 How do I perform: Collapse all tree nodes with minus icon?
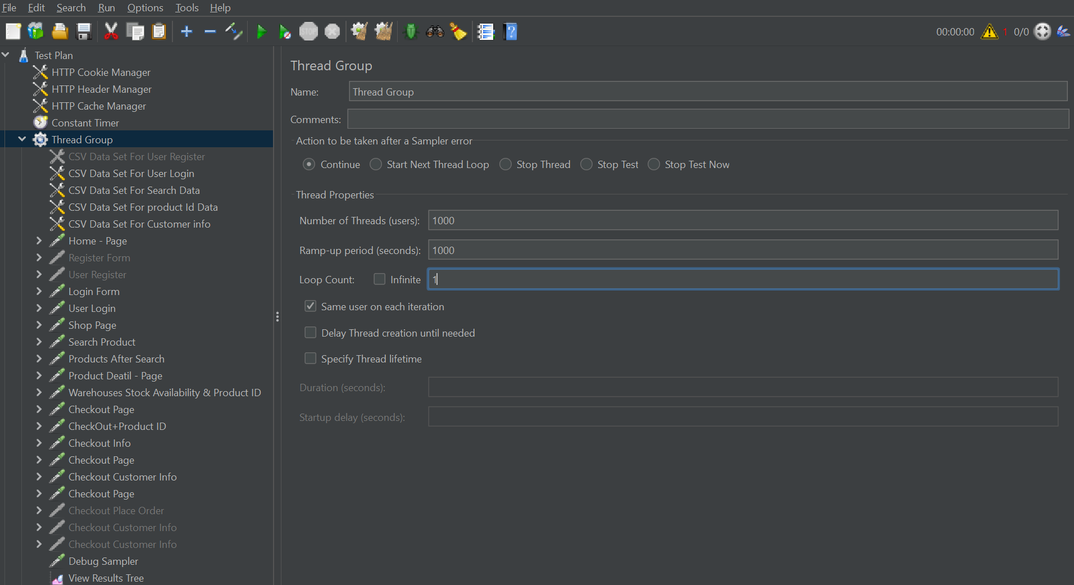pyautogui.click(x=210, y=31)
